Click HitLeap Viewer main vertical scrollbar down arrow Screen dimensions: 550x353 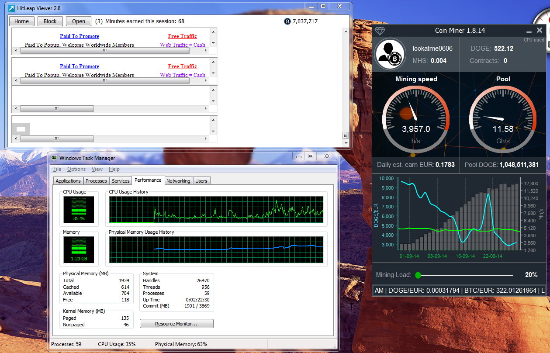point(346,143)
